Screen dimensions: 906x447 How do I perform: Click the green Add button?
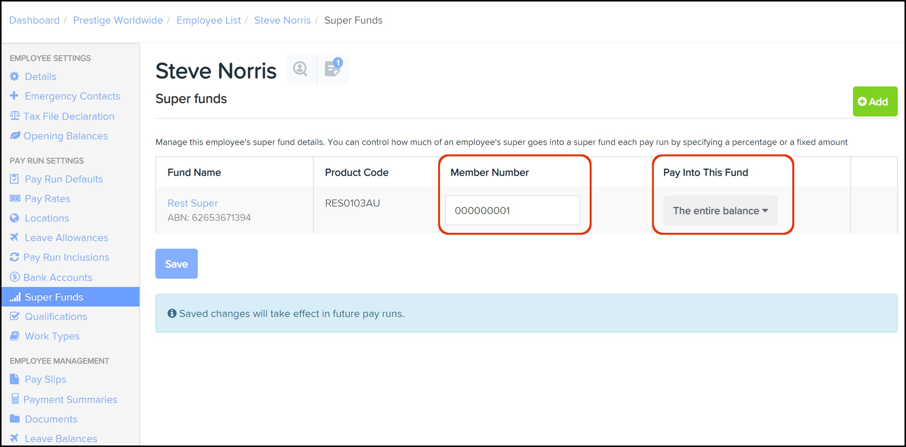coord(874,102)
